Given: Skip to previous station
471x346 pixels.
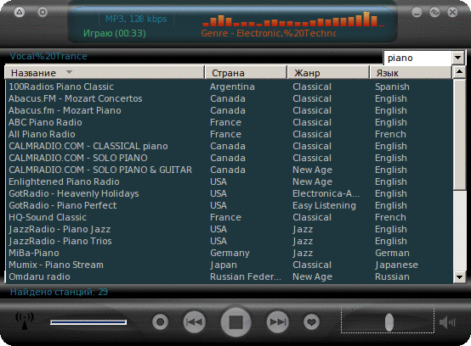Looking at the screenshot, I should (x=195, y=322).
